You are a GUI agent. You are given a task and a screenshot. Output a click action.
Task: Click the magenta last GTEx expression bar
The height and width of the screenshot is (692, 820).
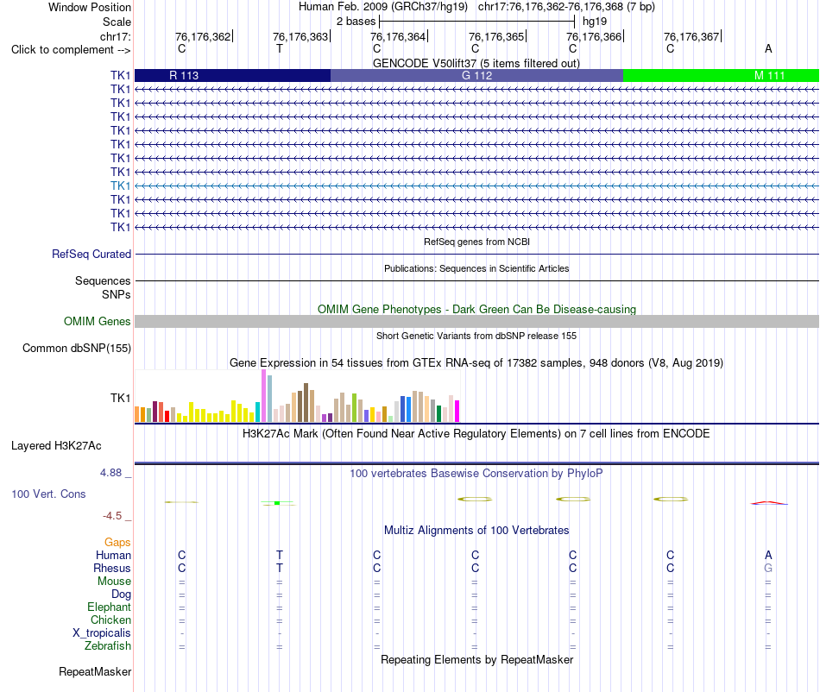457,412
